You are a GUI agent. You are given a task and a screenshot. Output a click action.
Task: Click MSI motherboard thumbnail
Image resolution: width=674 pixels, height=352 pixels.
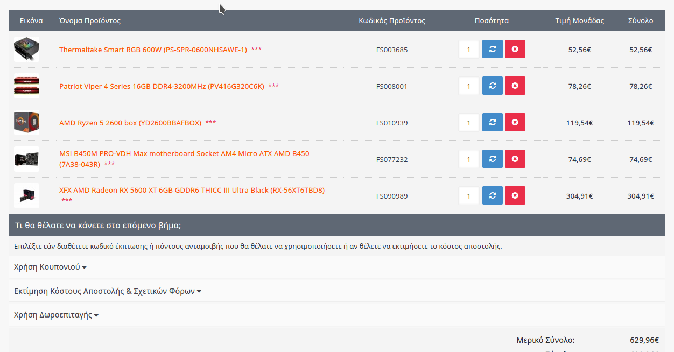(27, 159)
